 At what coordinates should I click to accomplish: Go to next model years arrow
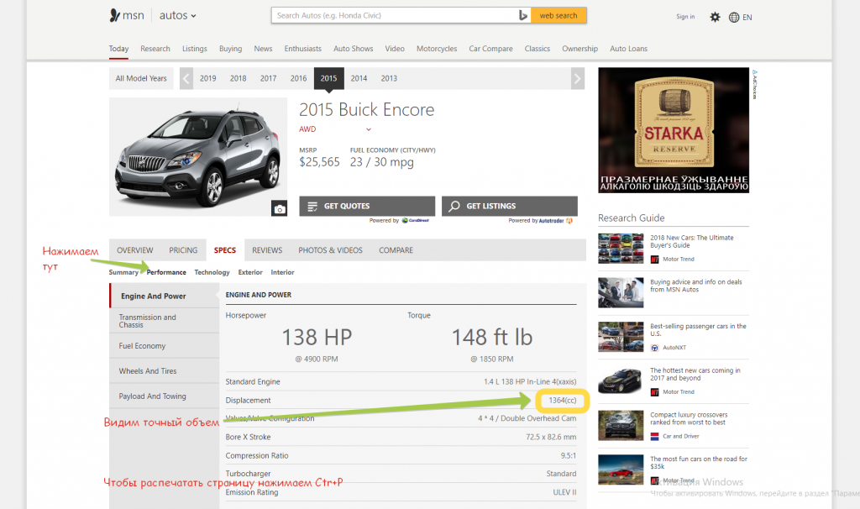point(578,78)
